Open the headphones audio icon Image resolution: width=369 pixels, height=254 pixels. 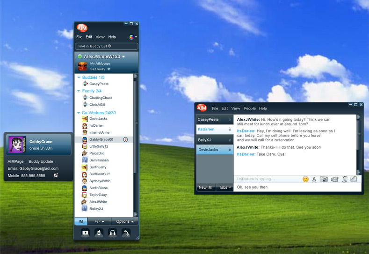(x=112, y=233)
